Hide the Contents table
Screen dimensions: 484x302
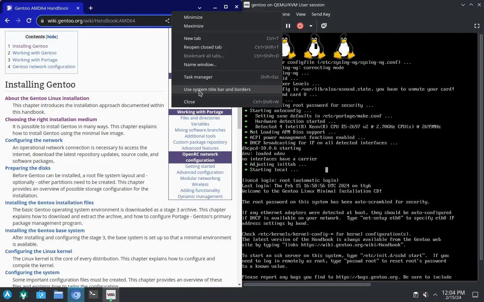coord(52,37)
